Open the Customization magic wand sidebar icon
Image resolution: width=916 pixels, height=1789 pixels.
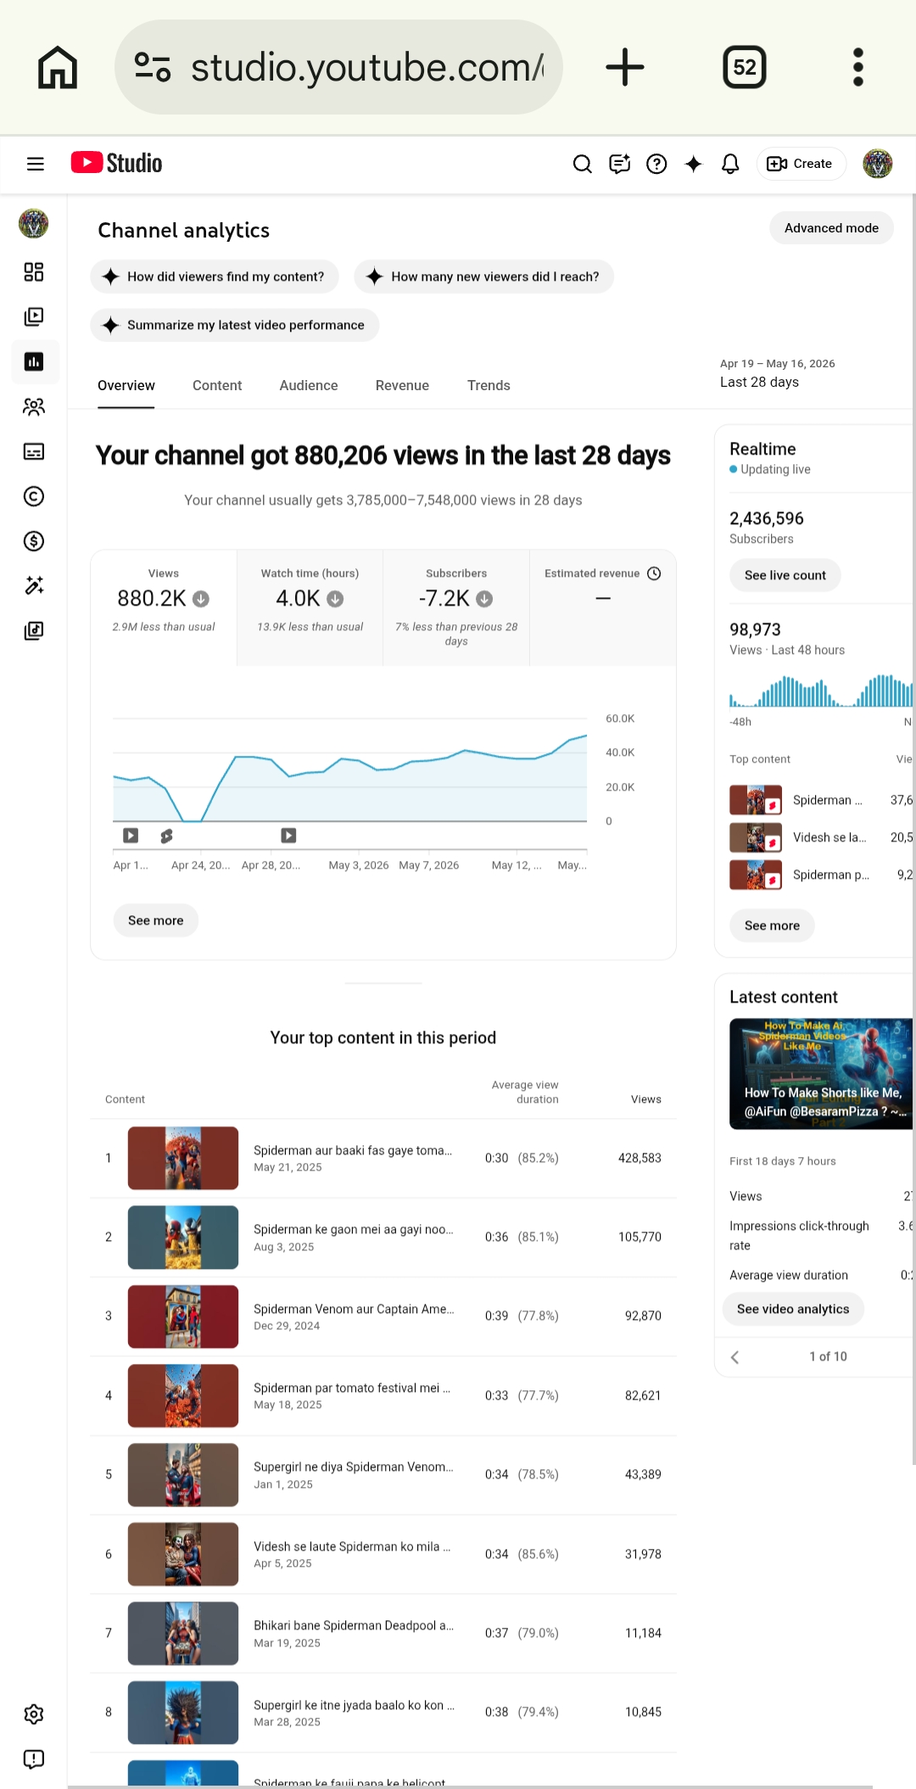[x=34, y=585]
